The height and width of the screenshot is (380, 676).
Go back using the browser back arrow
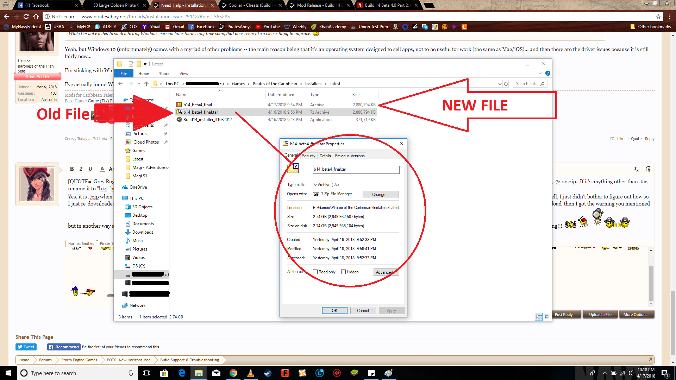[6, 17]
